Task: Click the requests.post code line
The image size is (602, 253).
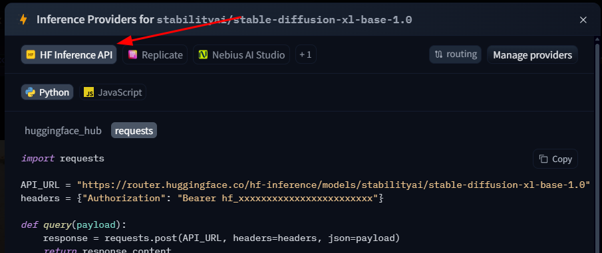Action: click(222, 238)
